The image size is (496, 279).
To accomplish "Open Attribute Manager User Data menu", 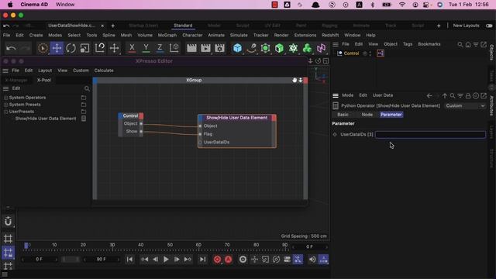I will click(x=382, y=95).
